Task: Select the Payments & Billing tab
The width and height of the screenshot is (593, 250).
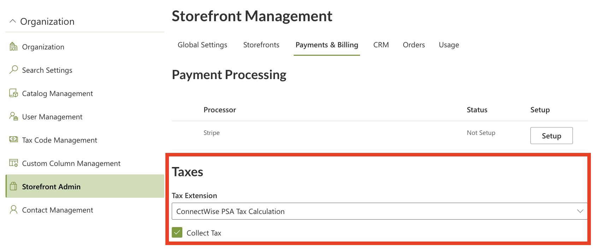Action: coord(327,45)
